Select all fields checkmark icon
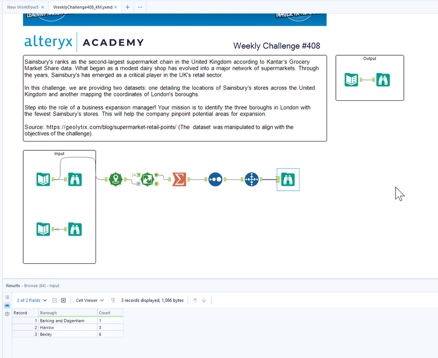Image resolution: width=438 pixels, height=358 pixels. pos(55,300)
